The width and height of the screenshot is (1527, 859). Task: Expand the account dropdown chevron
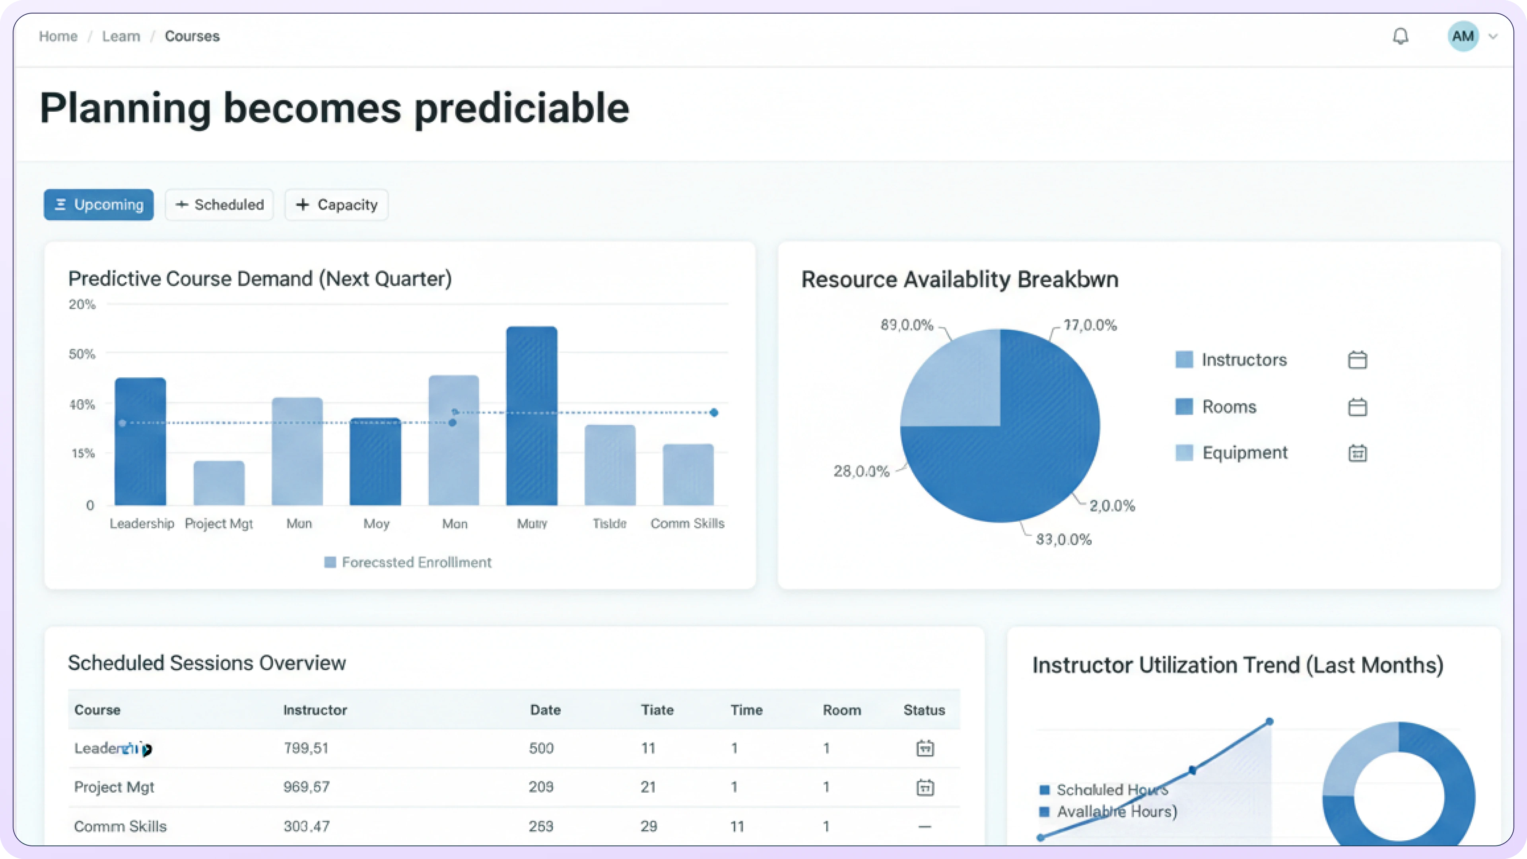coord(1493,36)
